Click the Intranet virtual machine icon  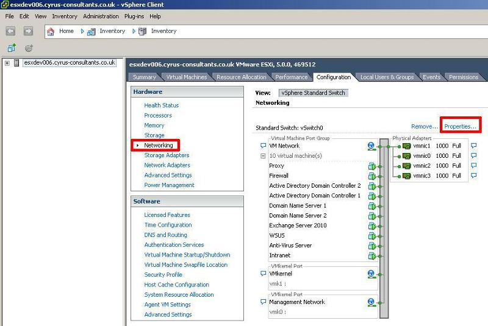pos(372,255)
